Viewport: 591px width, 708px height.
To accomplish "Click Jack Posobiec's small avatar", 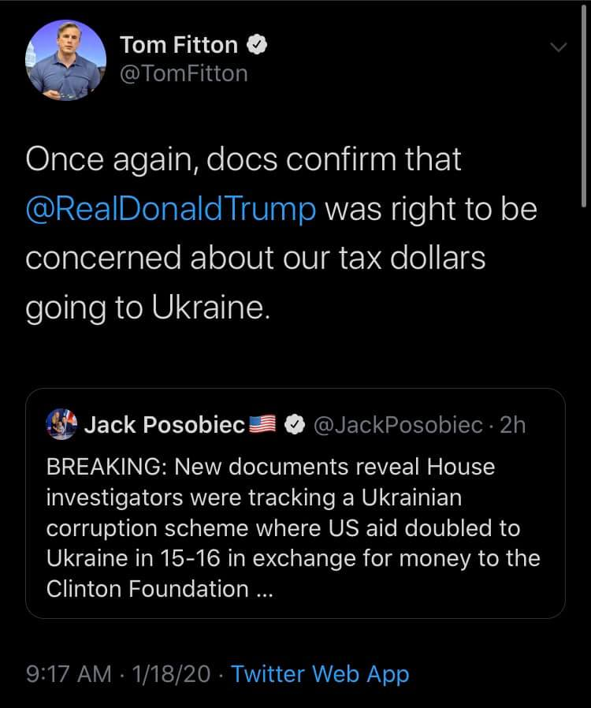I will coord(61,425).
